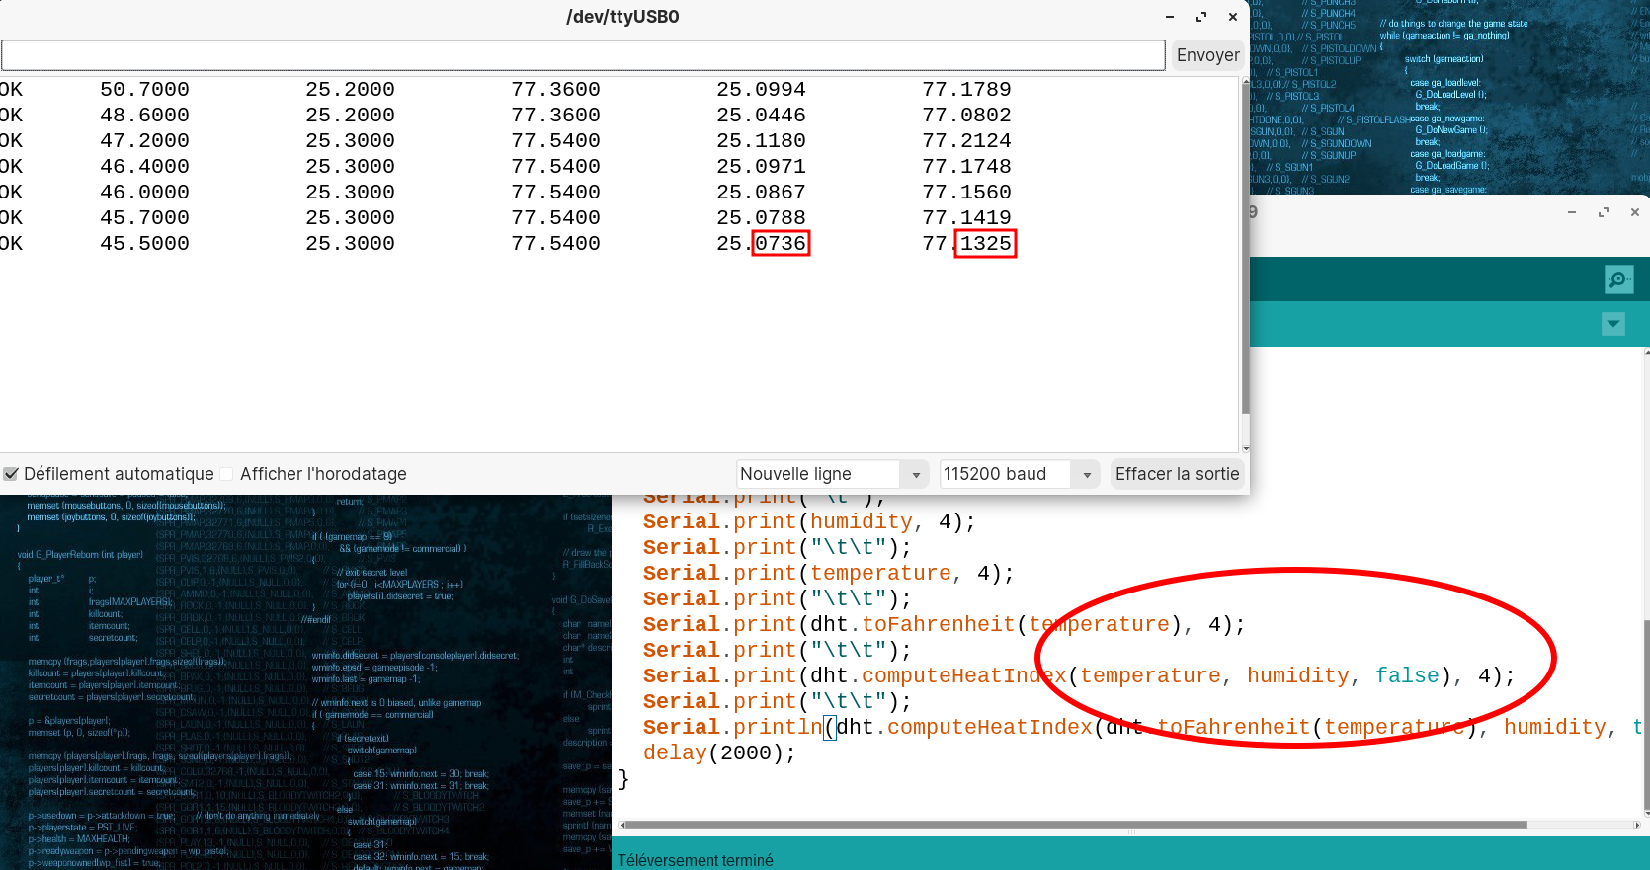This screenshot has width=1650, height=870.
Task: Click the Envoyer button
Action: 1207,55
